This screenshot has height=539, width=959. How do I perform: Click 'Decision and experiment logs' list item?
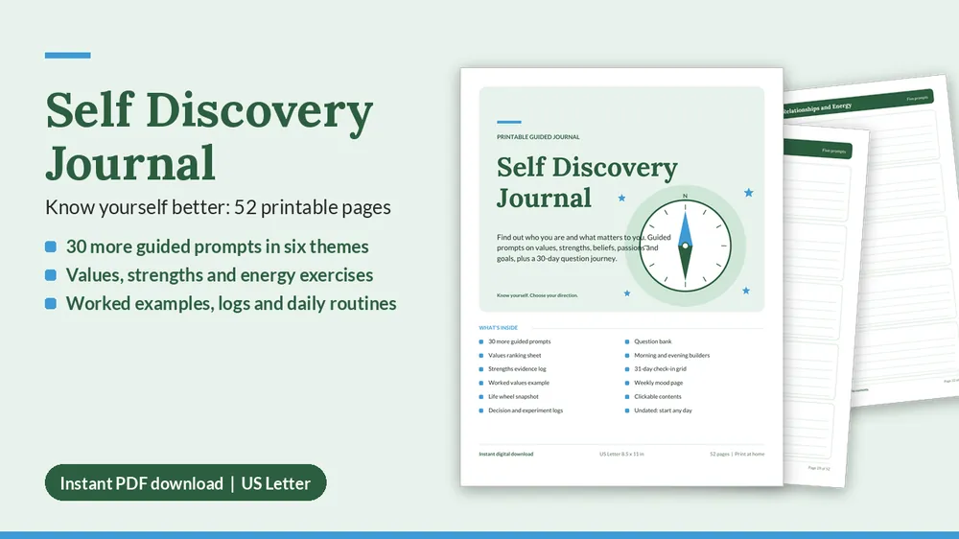526,410
